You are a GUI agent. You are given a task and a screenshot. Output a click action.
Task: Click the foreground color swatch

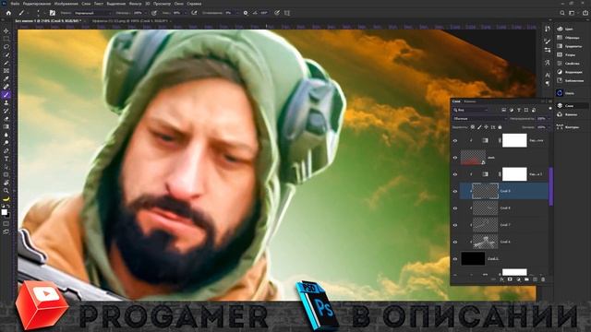click(4, 212)
